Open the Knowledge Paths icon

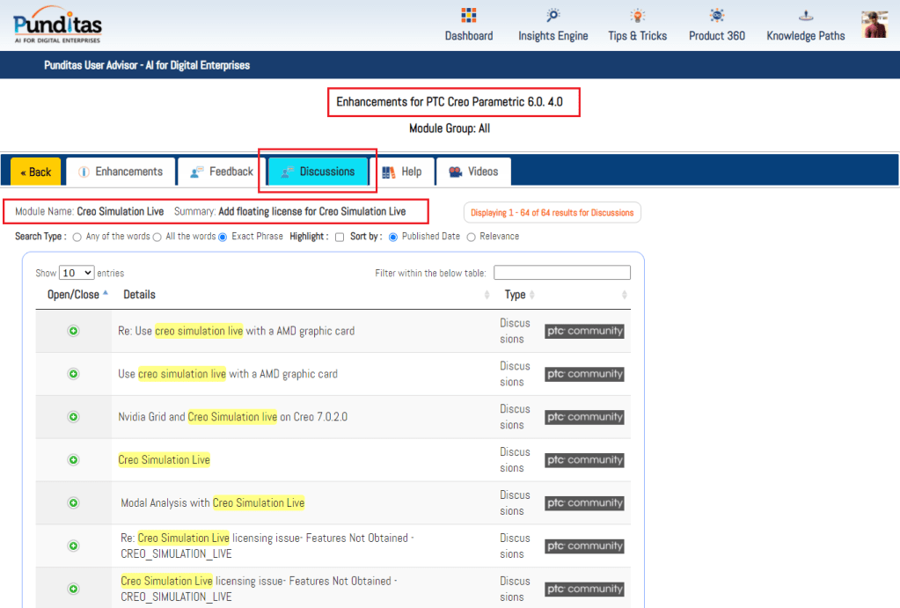click(x=805, y=16)
